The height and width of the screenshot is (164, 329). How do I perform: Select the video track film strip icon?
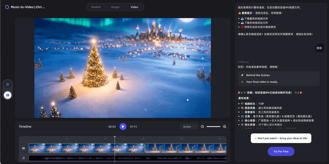tap(23, 148)
